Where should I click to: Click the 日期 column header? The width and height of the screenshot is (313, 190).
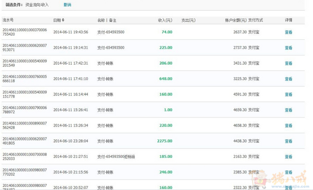click(x=57, y=20)
